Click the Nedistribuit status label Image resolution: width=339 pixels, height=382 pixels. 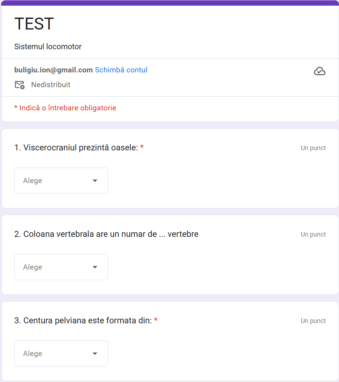51,85
